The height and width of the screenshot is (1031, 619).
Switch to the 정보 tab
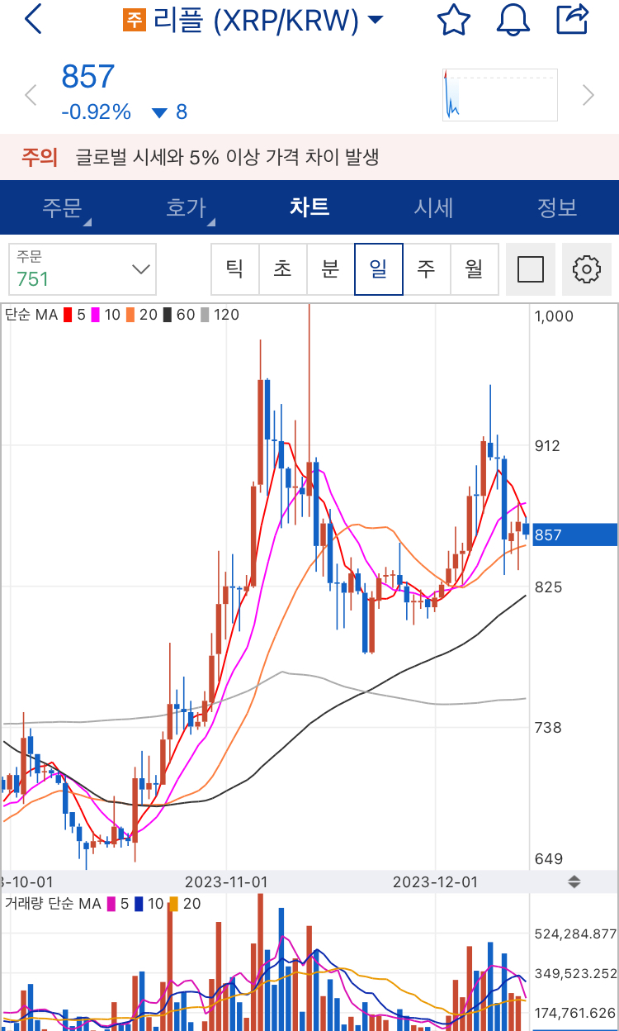pyautogui.click(x=557, y=207)
